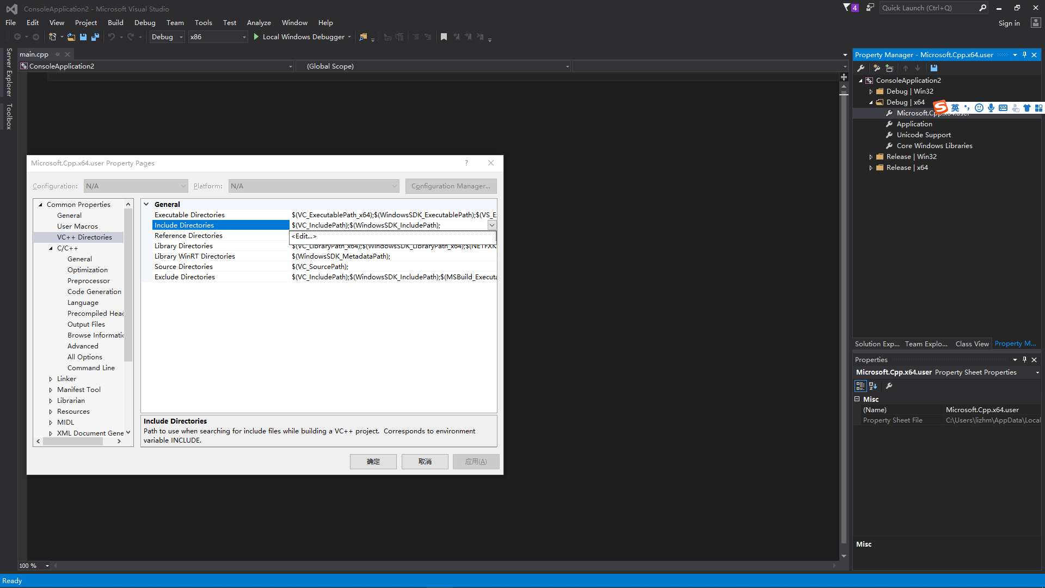Click the 确定 (OK) button

(373, 462)
